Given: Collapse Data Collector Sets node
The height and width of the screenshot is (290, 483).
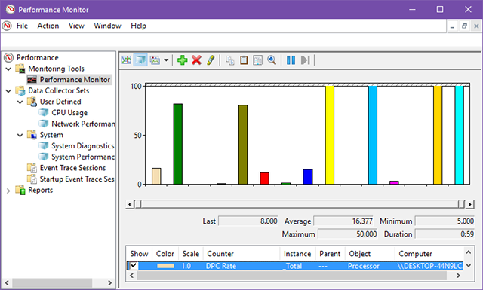Looking at the screenshot, I should coord(8,90).
